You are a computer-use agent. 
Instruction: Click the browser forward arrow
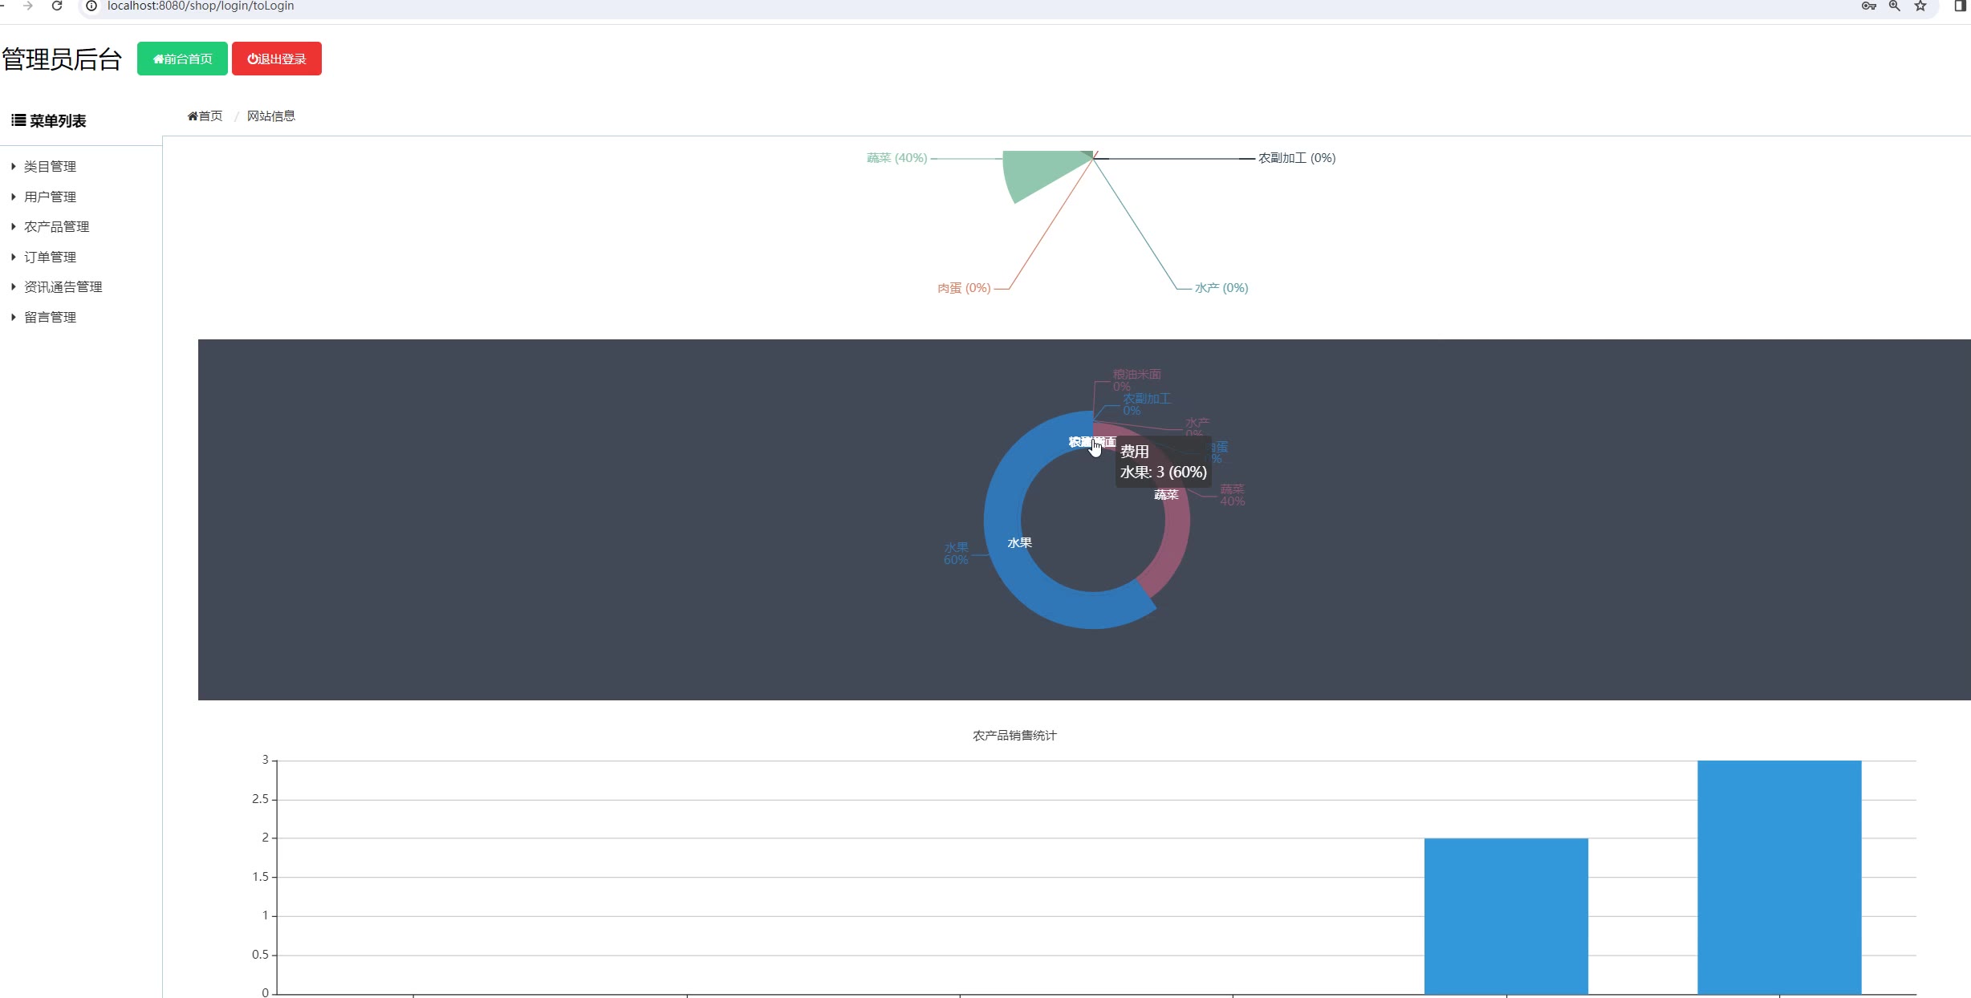(28, 6)
